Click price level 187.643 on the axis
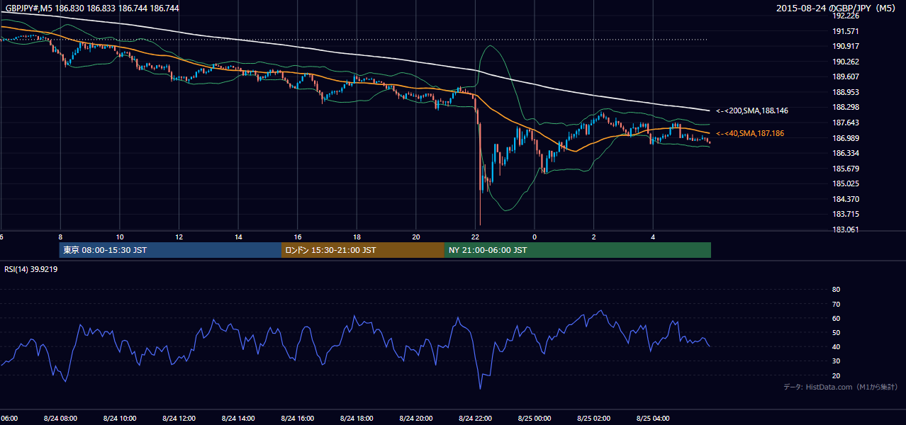The width and height of the screenshot is (906, 425). coord(845,123)
